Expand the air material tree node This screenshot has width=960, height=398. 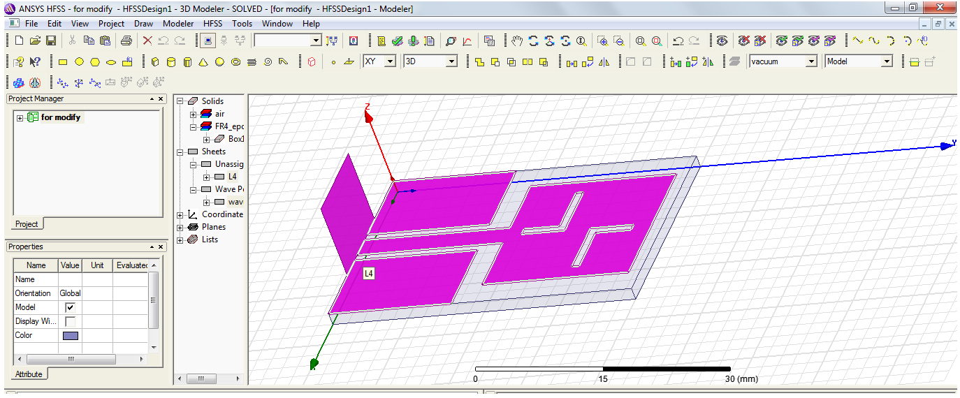point(194,114)
